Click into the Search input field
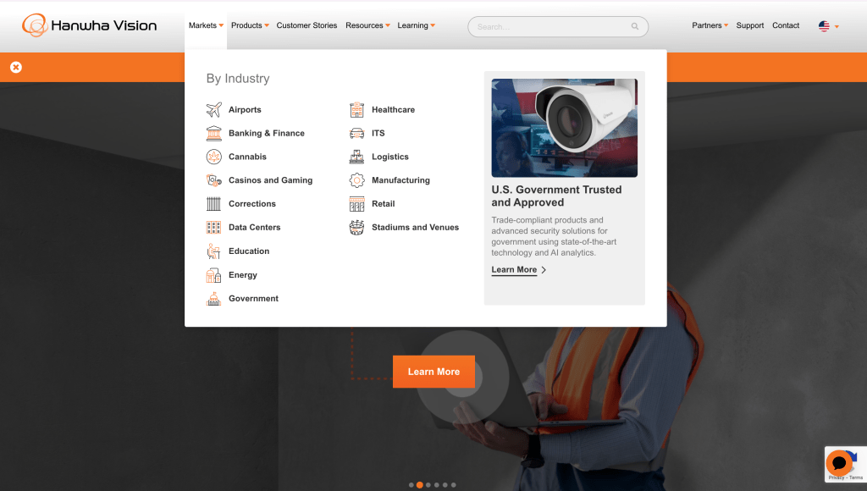Image resolution: width=867 pixels, height=491 pixels. pos(550,26)
